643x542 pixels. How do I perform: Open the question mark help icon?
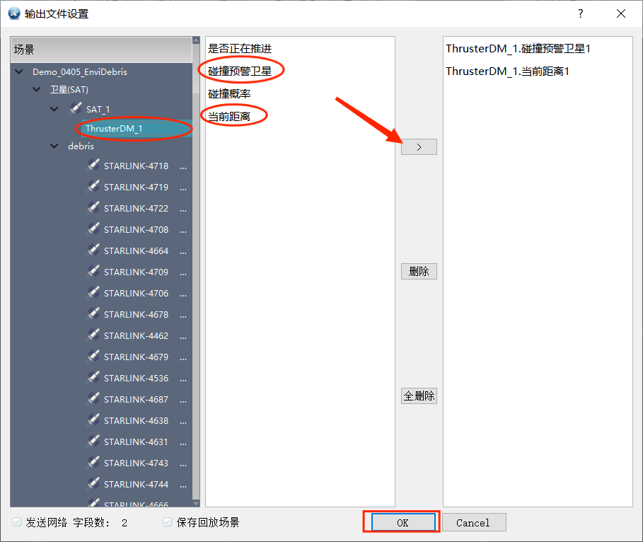click(x=580, y=14)
